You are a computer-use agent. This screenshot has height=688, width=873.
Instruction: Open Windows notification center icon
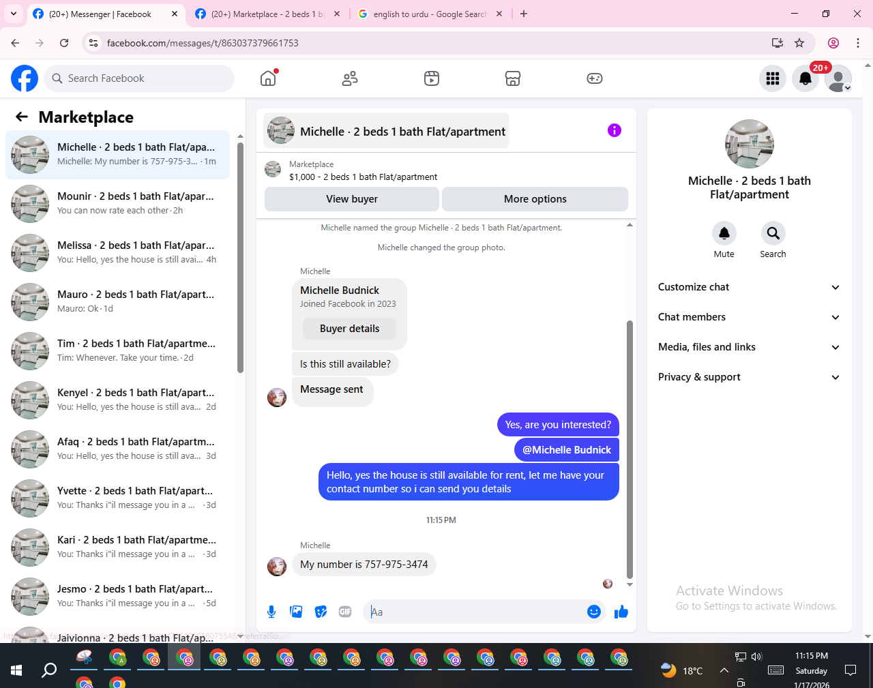pos(850,670)
